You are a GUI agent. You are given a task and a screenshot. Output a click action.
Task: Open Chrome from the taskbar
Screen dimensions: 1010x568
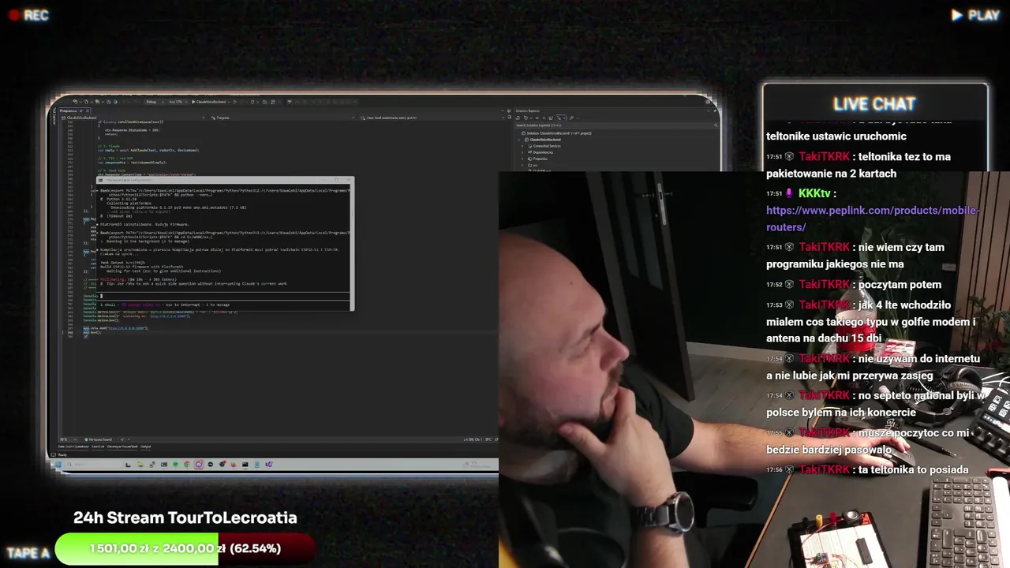tap(187, 464)
